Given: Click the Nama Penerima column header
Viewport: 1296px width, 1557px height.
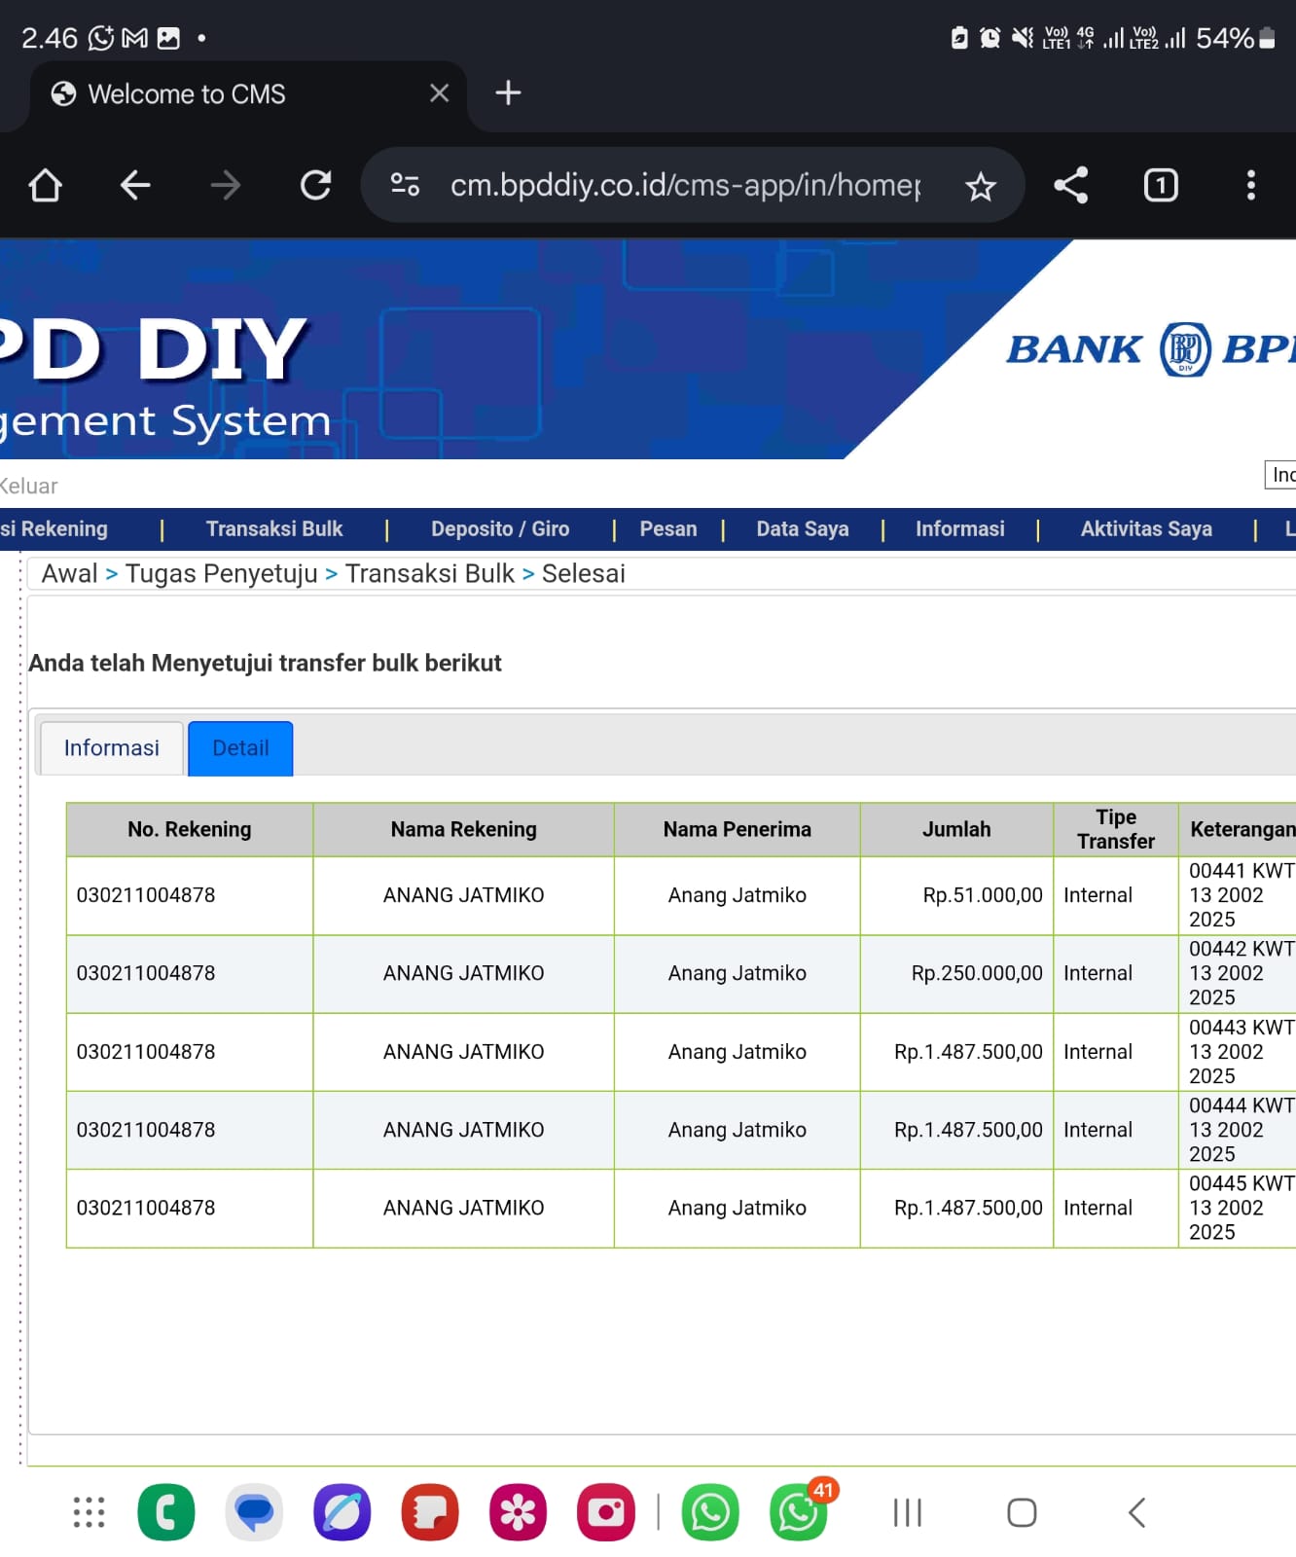Looking at the screenshot, I should (737, 830).
